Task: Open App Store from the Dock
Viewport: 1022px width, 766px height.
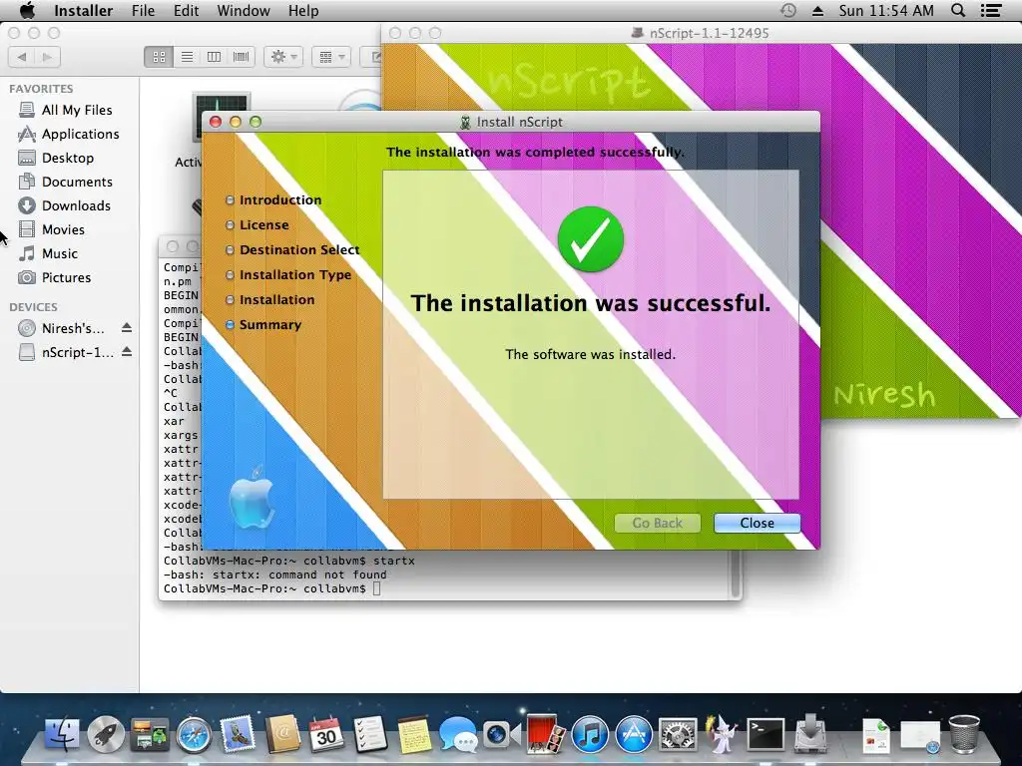Action: click(x=634, y=735)
